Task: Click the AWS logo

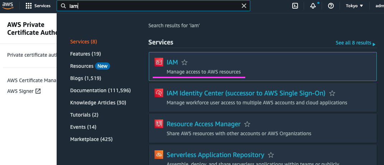Action: click(8, 5)
